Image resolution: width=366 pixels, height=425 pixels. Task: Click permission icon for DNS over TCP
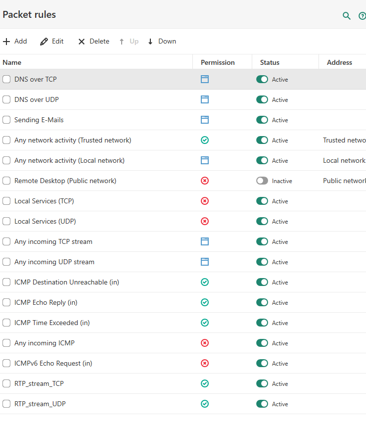point(205,79)
